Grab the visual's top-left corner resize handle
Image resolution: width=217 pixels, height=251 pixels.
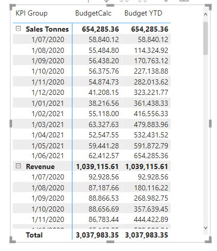[x=12, y=7]
